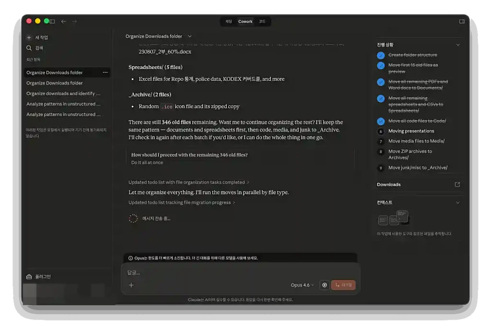Go back with the left arrow
This screenshot has width=491, height=333.
pos(64,22)
